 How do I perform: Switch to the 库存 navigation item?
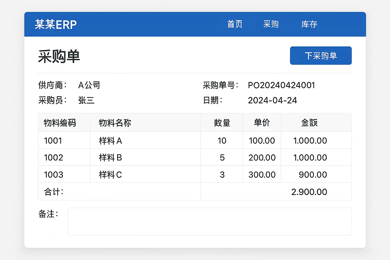(309, 24)
